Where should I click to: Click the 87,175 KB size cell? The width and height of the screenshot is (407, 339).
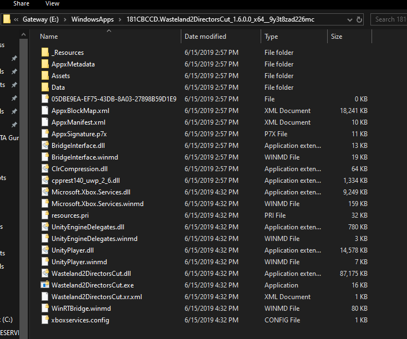coord(354,274)
